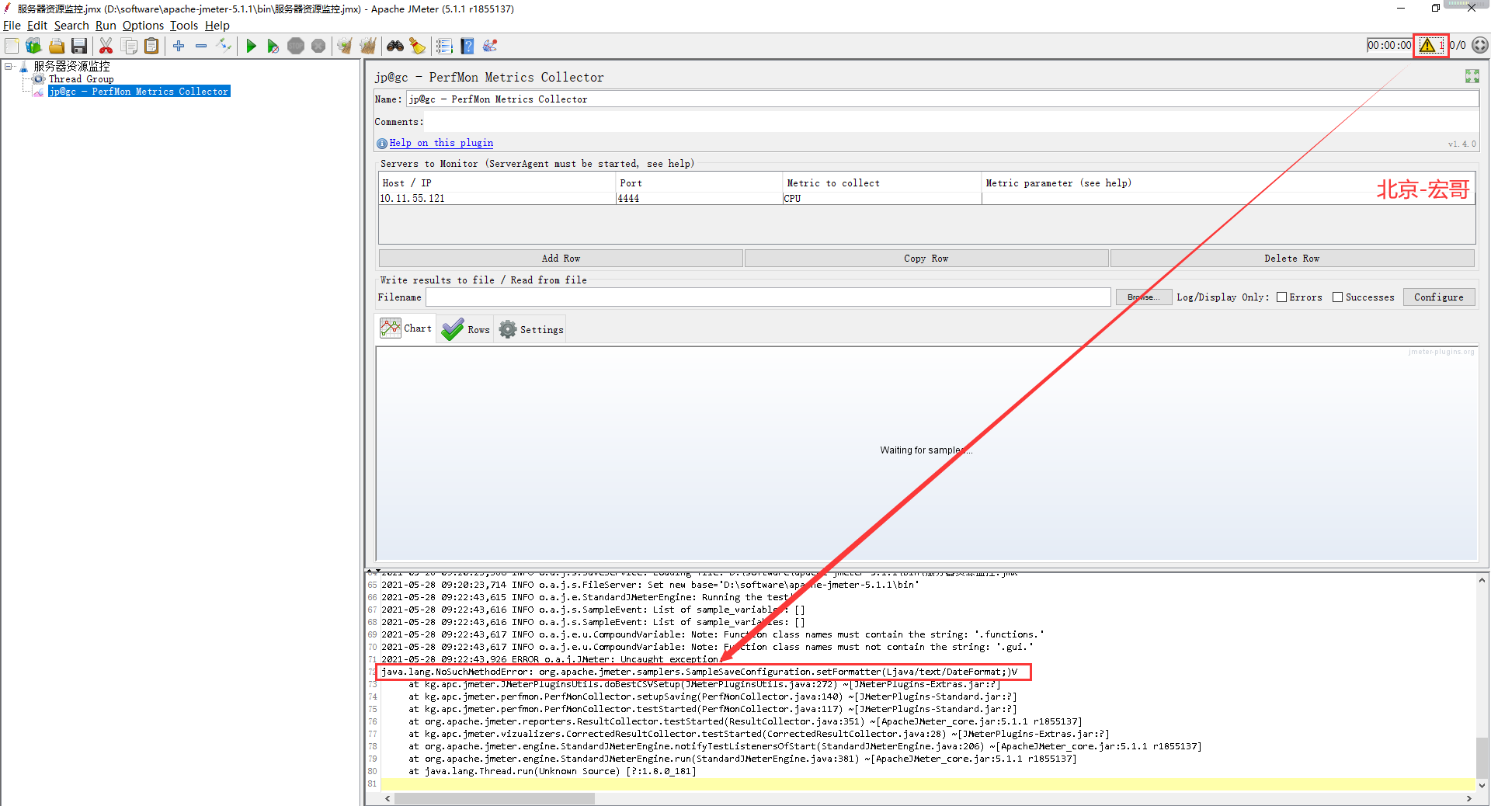The image size is (1491, 806).
Task: Paste with the clipboard icon
Action: pos(151,46)
